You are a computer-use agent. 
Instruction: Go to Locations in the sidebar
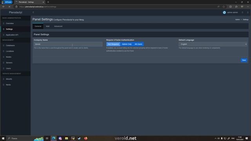coord(15,51)
